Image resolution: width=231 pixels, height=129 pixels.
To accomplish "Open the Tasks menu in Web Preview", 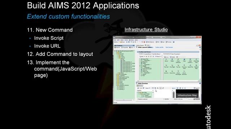I will pyautogui.click(x=196, y=88).
